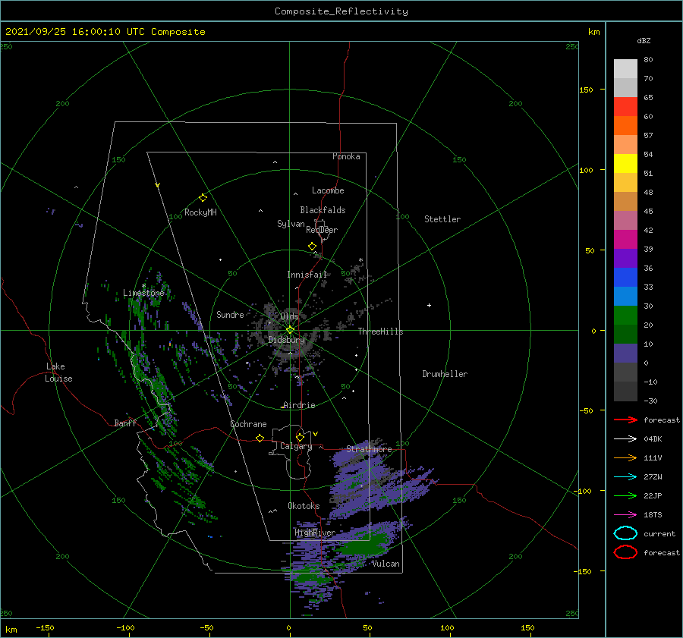
Task: Select the 30 dBZ blue color swatch
Action: (625, 296)
